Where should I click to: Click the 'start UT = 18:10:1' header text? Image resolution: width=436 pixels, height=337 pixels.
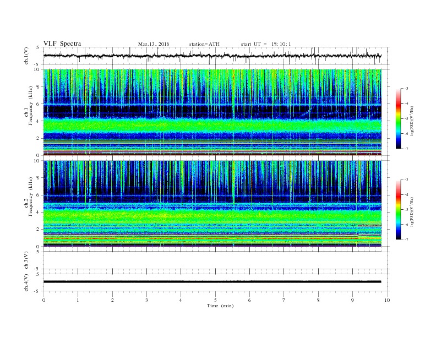[x=266, y=44]
